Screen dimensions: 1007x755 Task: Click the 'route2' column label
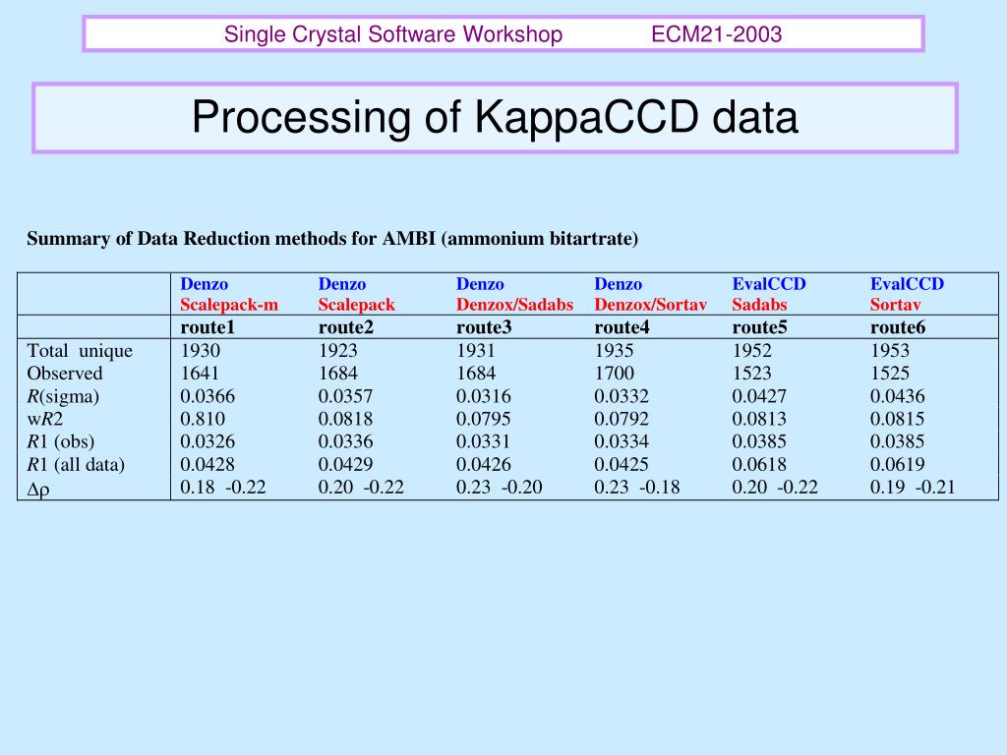point(345,327)
